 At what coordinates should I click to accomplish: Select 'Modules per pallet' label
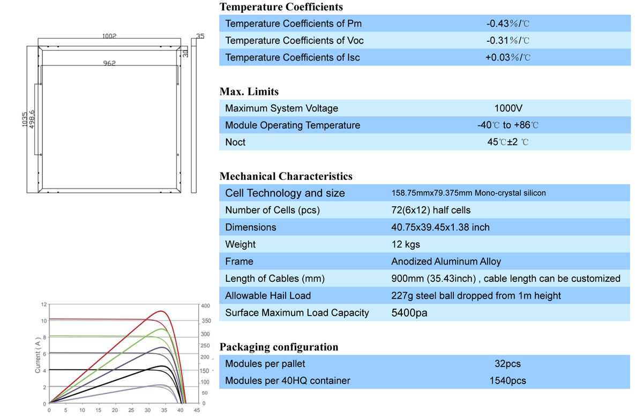coord(265,364)
